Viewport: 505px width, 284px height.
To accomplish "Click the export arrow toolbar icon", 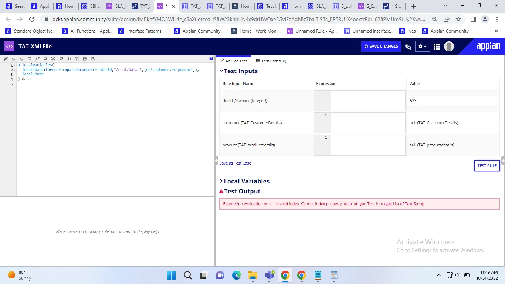I will [85, 58].
